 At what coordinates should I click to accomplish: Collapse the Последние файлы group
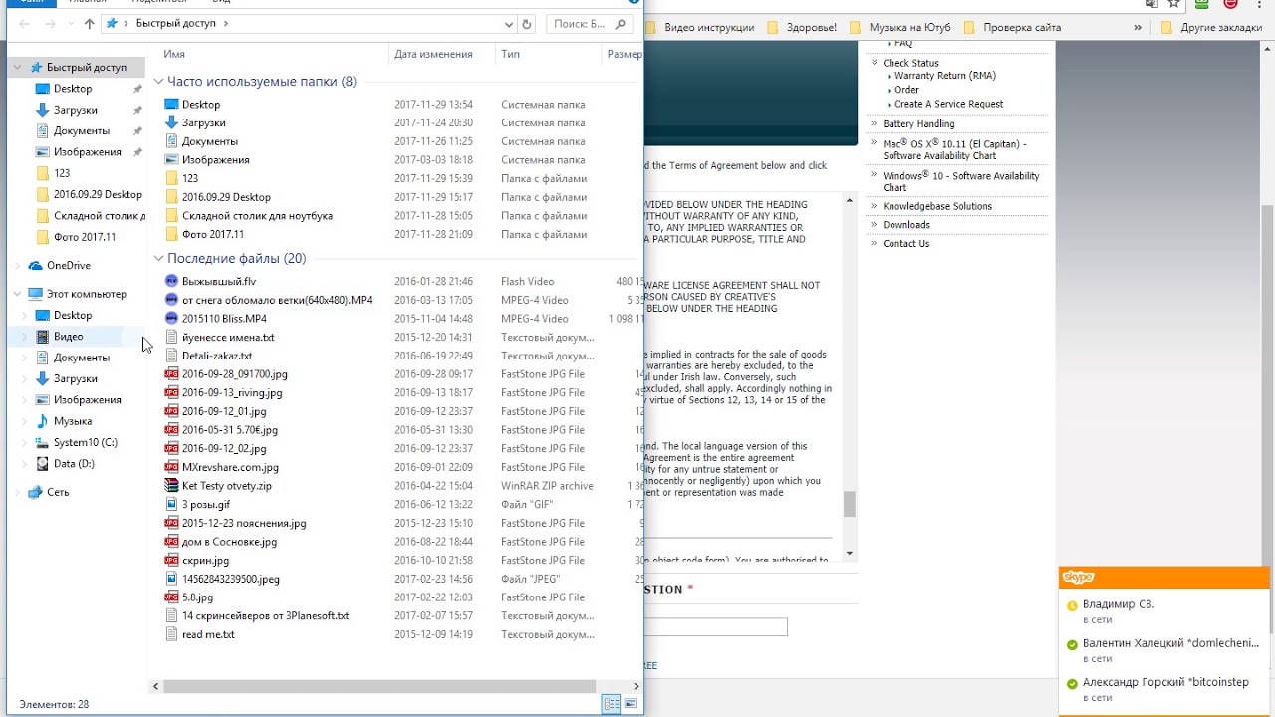(159, 259)
